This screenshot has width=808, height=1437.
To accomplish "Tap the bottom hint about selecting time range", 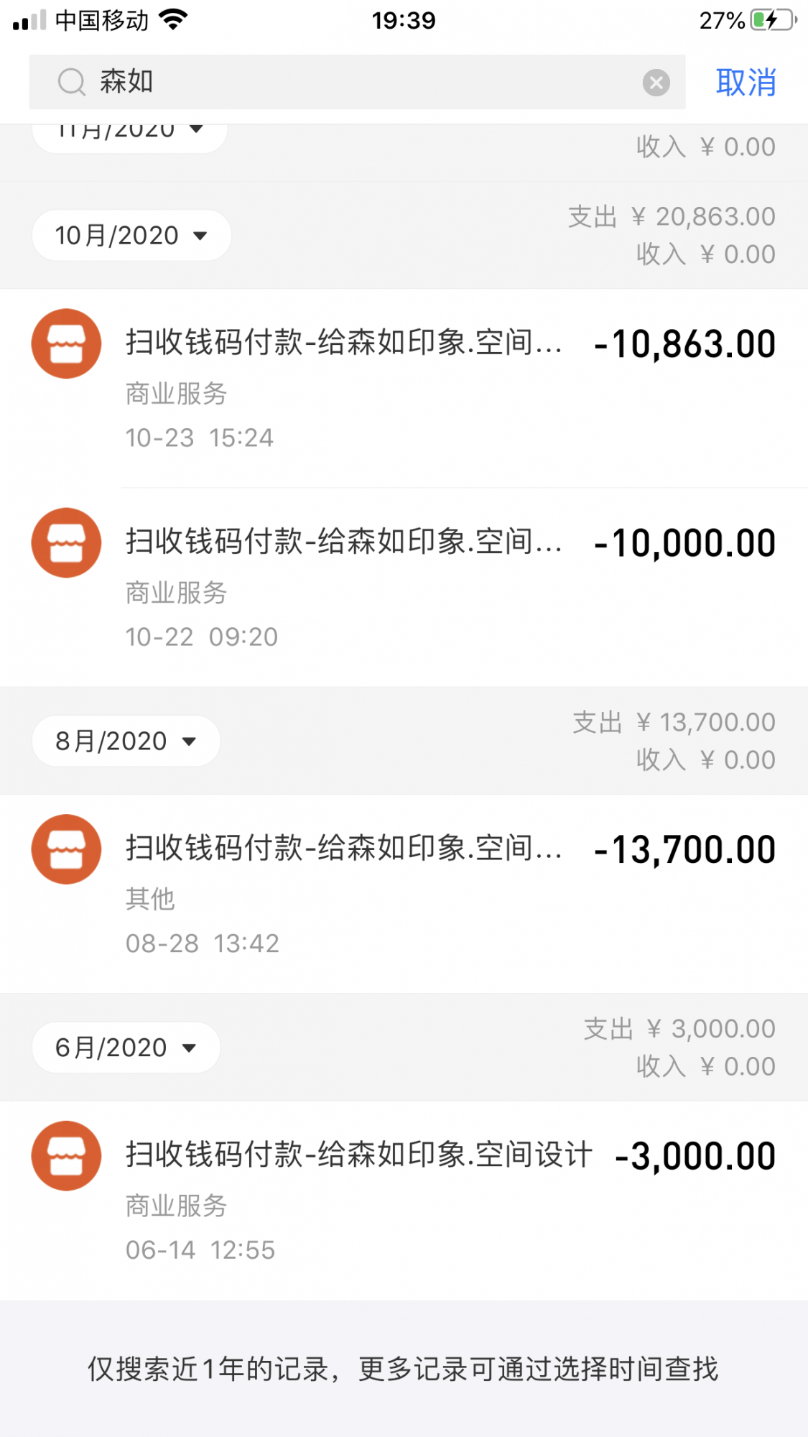I will [404, 1369].
